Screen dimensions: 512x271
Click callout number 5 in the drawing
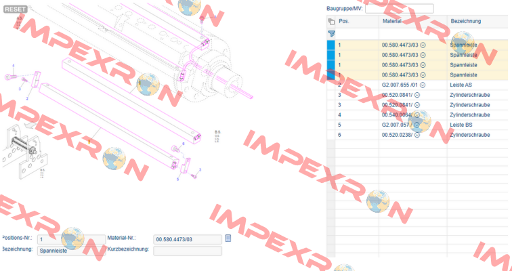pos(178,180)
